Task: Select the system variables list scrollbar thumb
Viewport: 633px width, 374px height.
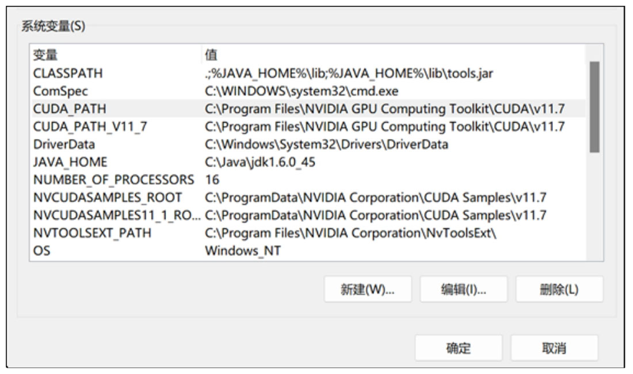Action: tap(594, 107)
